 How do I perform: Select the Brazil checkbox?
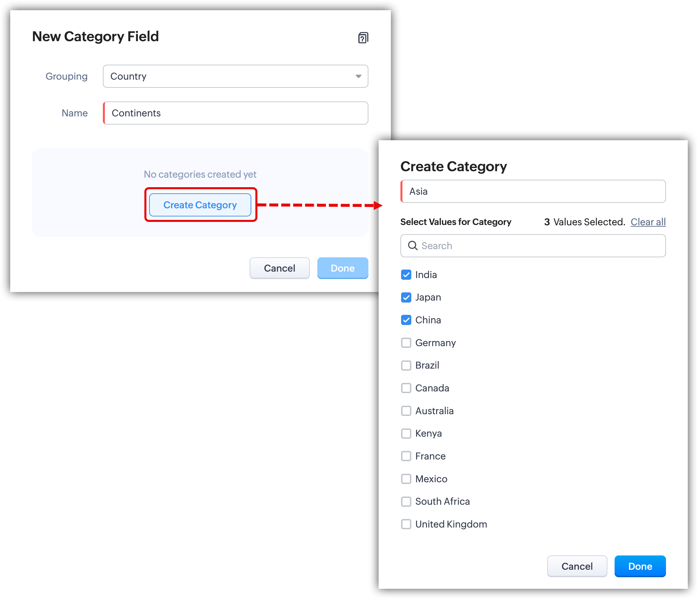(406, 365)
